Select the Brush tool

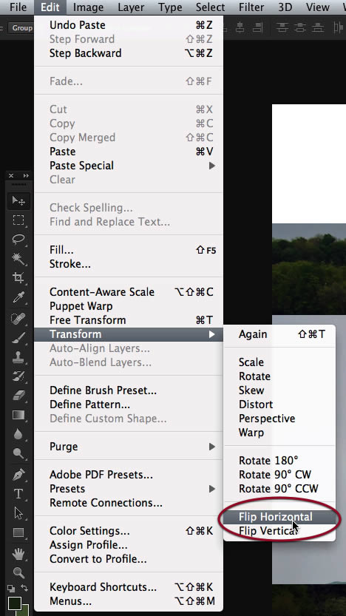(x=18, y=337)
